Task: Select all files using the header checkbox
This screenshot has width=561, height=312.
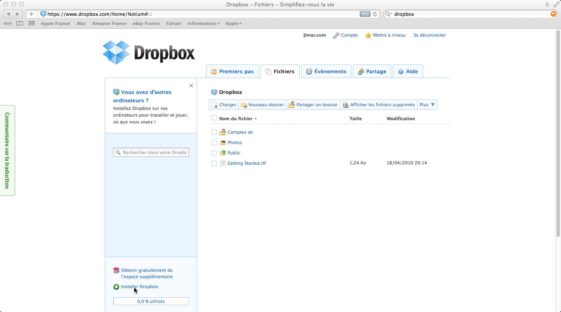Action: (214, 118)
